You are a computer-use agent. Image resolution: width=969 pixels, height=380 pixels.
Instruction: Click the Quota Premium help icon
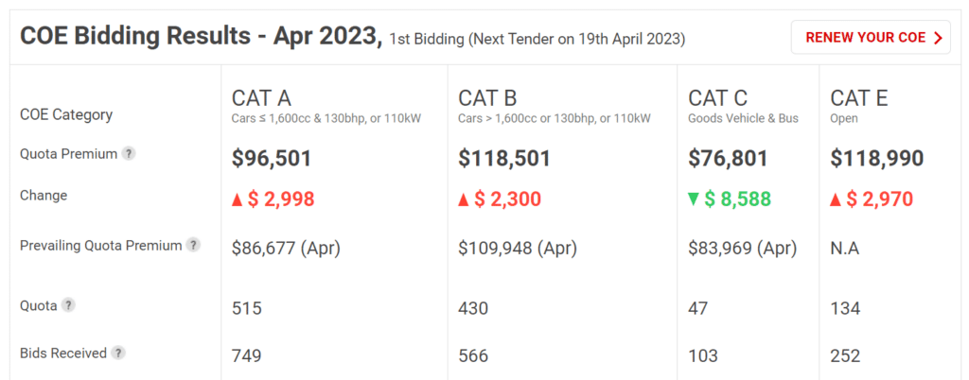tap(128, 153)
